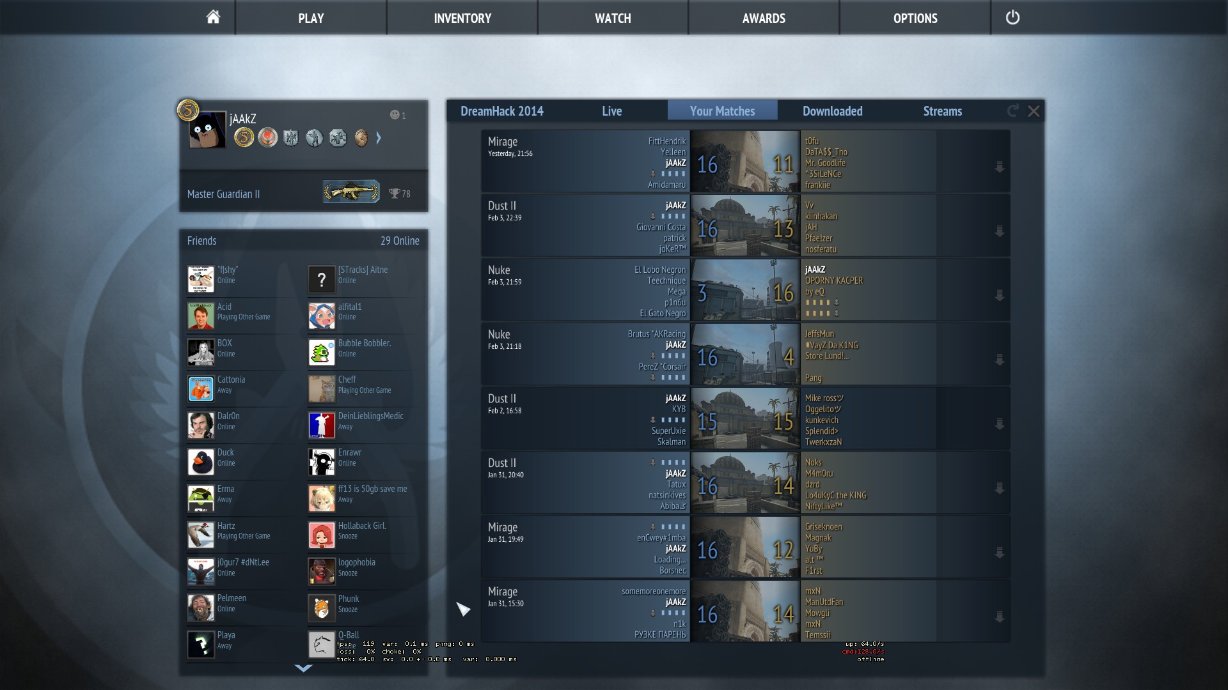Download the Mirage 16-14 match demo
This screenshot has width=1228, height=690.
coord(1000,617)
